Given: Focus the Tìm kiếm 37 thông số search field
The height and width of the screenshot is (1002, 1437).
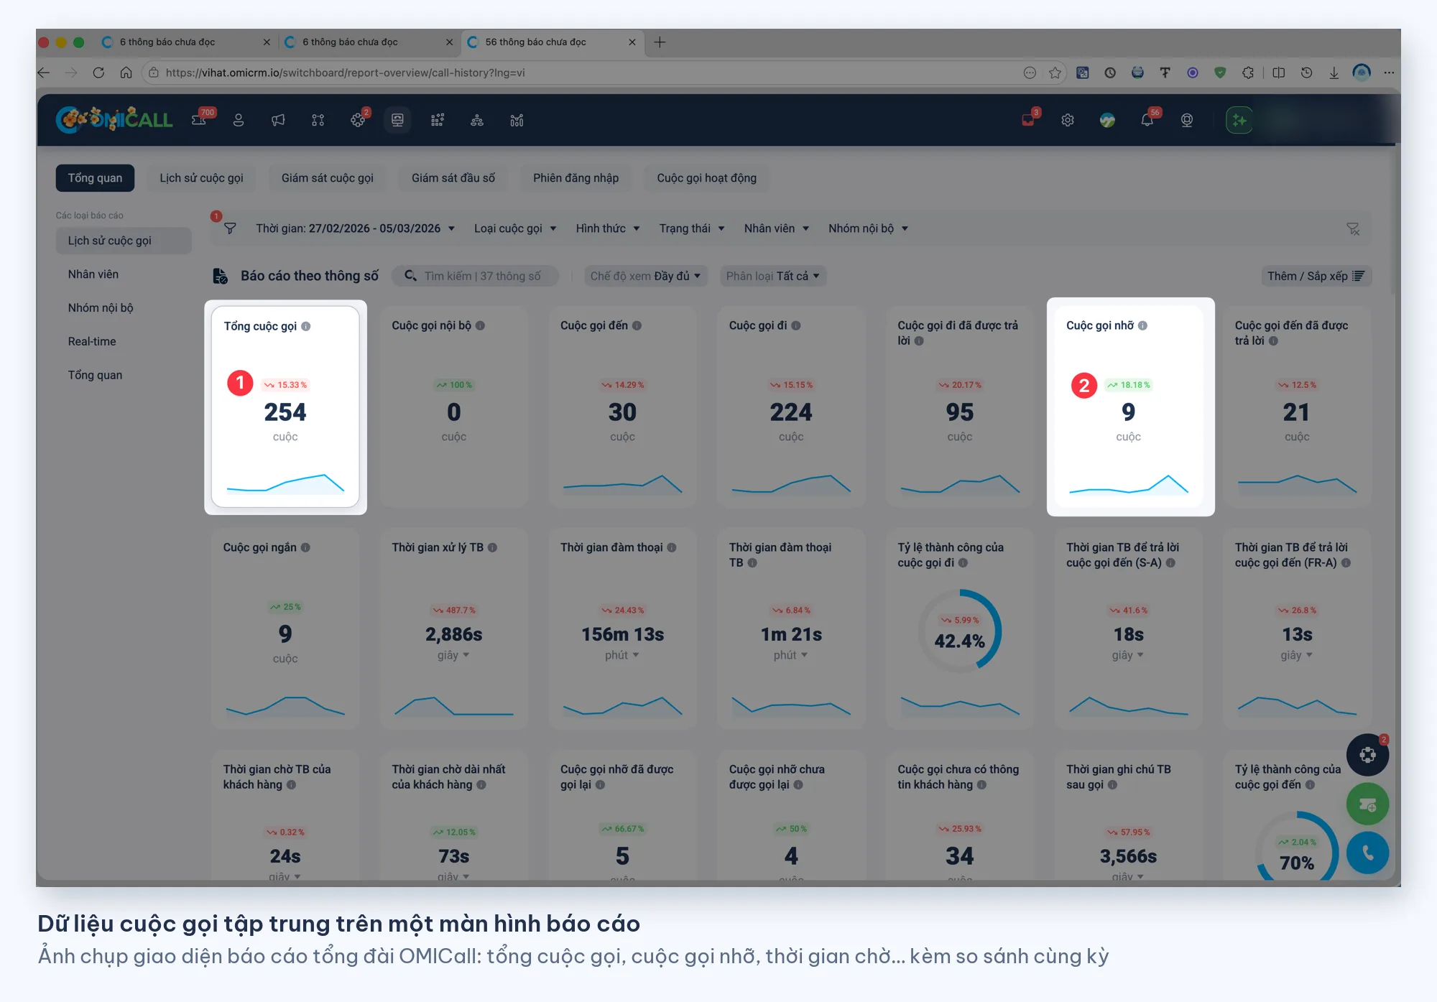Looking at the screenshot, I should point(475,276).
